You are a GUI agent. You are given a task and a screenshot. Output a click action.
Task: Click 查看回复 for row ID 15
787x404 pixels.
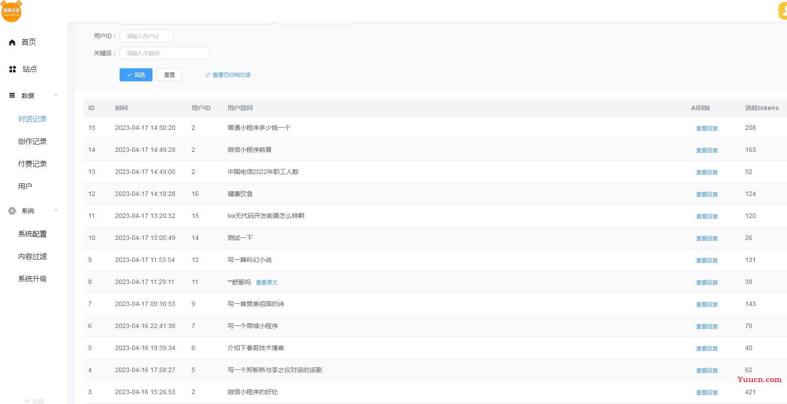[x=707, y=129]
